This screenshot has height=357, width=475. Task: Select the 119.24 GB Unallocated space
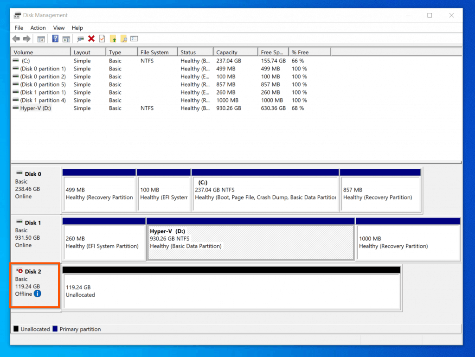232,291
